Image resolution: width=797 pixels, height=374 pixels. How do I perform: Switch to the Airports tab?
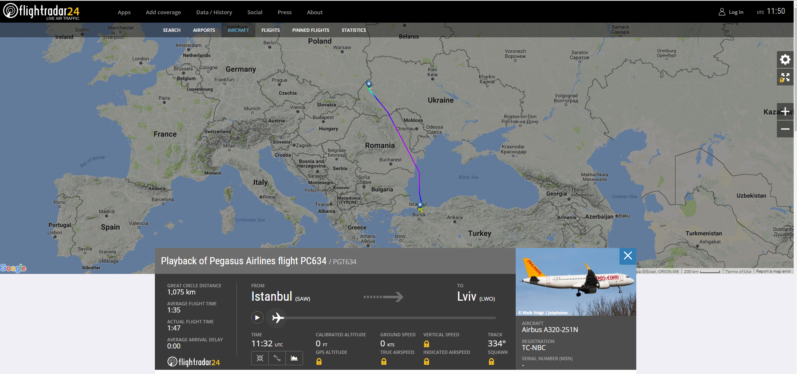tap(204, 30)
